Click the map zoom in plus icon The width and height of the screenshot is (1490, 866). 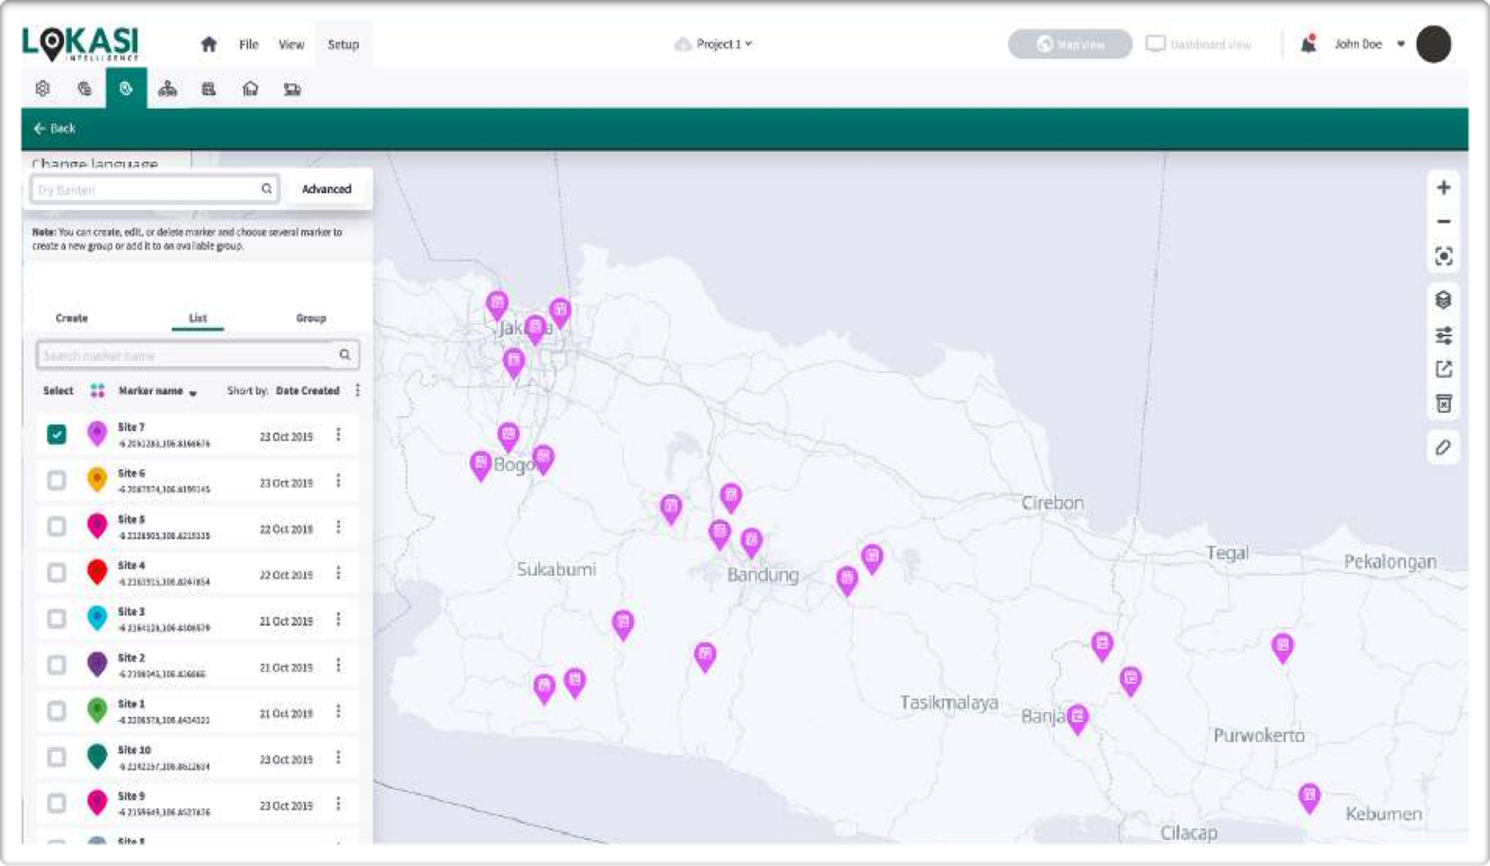1443,188
